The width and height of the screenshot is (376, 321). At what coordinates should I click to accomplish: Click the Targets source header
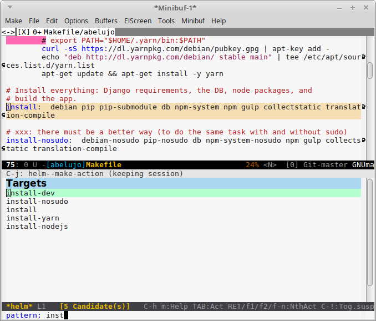[27, 183]
